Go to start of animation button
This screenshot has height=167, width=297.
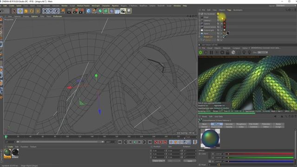[x=120, y=142]
